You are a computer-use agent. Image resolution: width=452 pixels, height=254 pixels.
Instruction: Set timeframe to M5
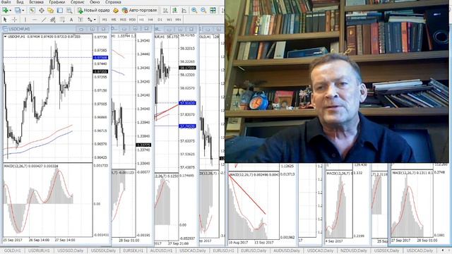pyautogui.click(x=114, y=20)
